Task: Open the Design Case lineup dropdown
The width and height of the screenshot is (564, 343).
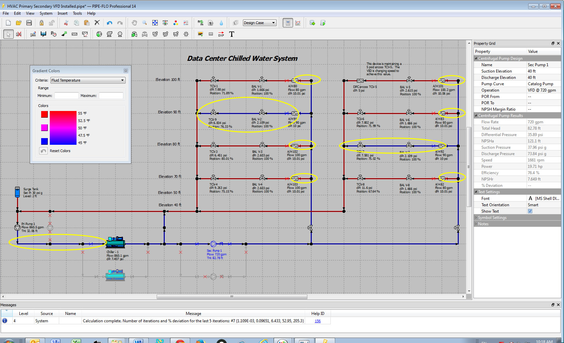Action: point(260,23)
